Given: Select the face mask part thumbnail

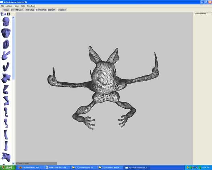Looking at the screenshot, I should (6, 33).
